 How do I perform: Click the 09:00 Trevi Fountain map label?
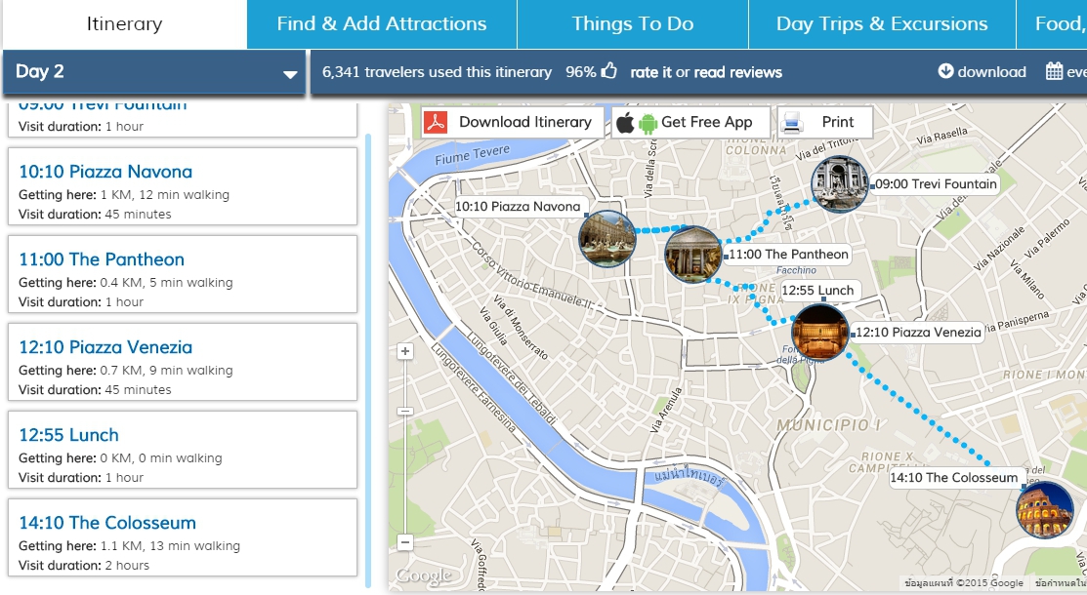[936, 184]
